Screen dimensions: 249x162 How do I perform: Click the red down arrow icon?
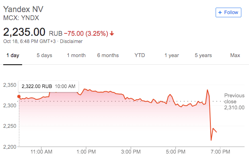click(111, 33)
